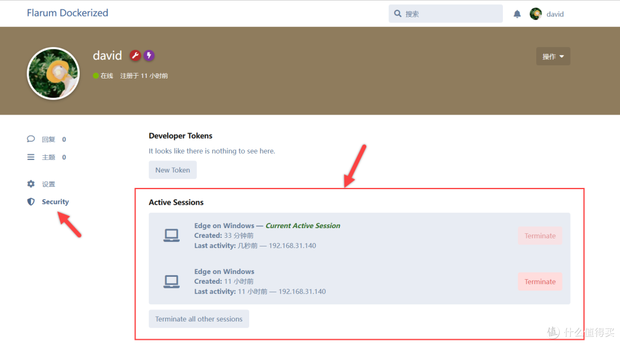The height and width of the screenshot is (345, 620).
Task: Terminate the session created 11 小时前
Action: (x=540, y=281)
